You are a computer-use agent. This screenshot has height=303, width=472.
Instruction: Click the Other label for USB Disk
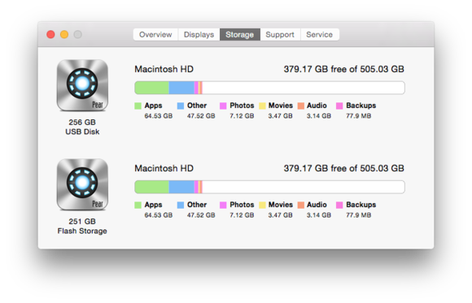(x=197, y=106)
